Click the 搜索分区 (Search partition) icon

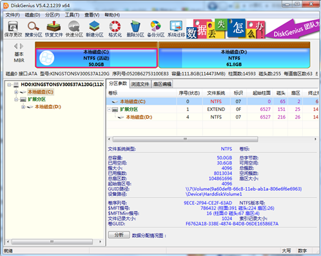[34, 29]
